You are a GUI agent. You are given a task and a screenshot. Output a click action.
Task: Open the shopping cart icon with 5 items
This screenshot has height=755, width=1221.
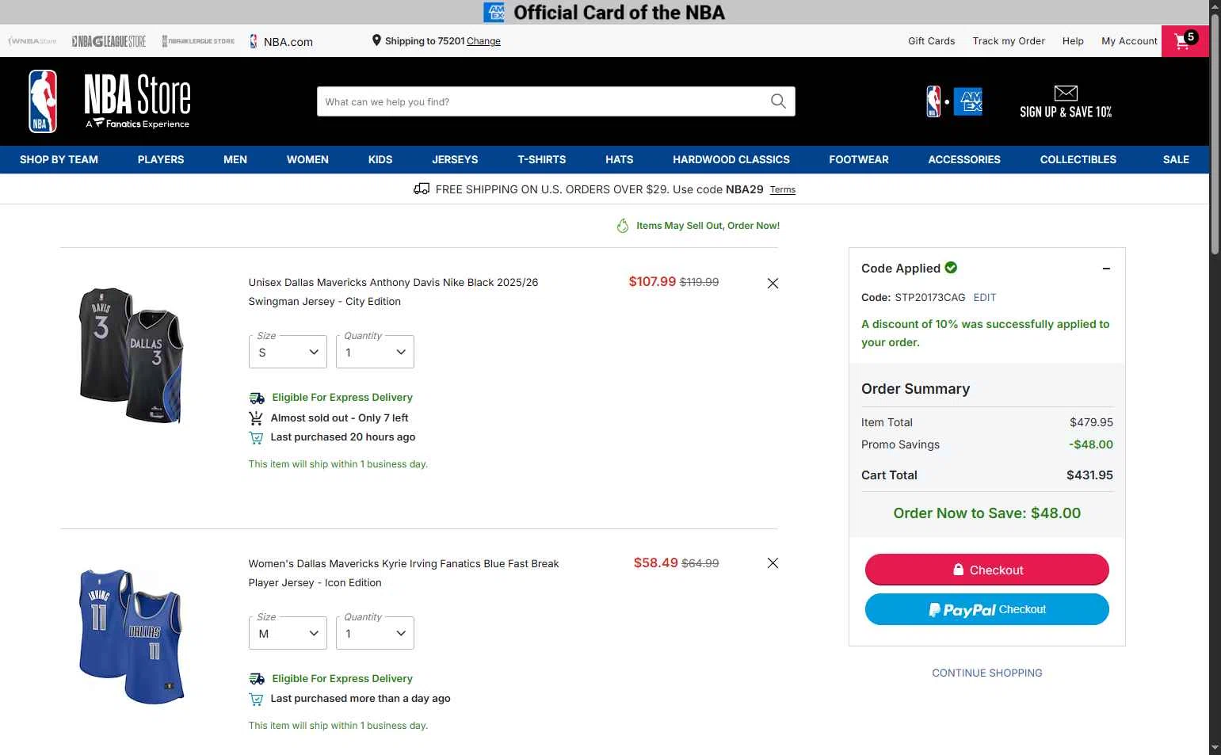[x=1185, y=40]
